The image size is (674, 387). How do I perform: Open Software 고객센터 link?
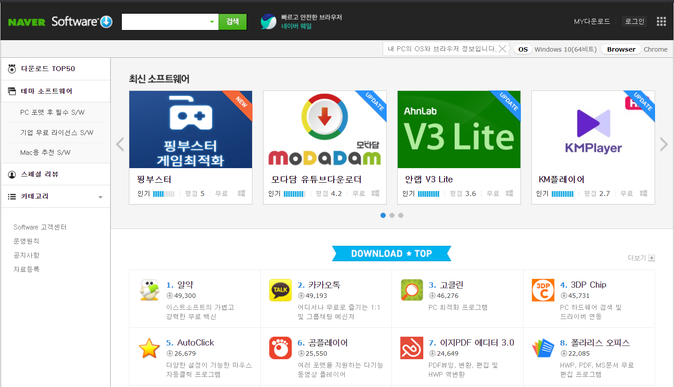tap(40, 227)
